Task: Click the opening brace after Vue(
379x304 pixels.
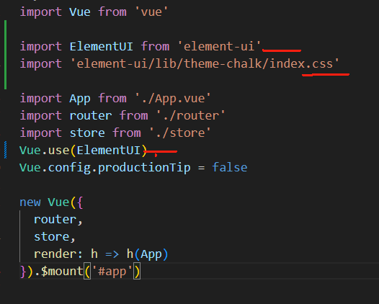Action: coord(81,202)
